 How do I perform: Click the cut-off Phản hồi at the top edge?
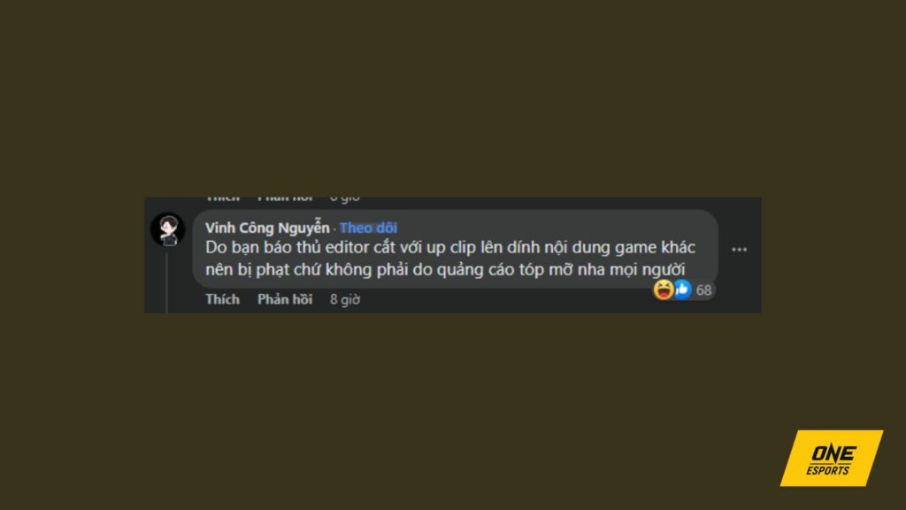(x=285, y=199)
